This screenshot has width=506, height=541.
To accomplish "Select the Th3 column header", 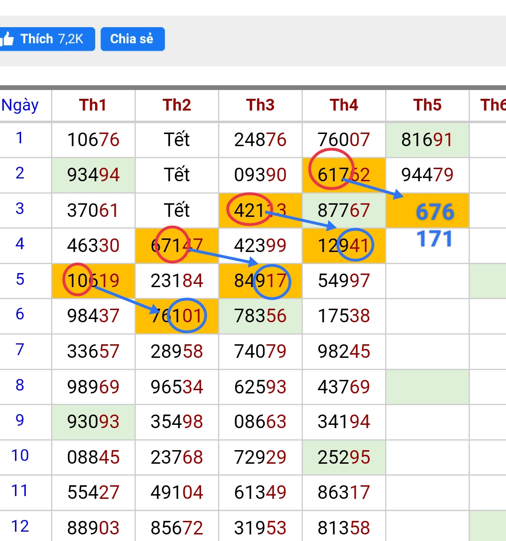I will tap(260, 105).
